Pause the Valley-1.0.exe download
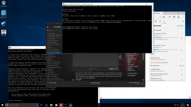Screen dimensions: 191x107 (182, 50)
